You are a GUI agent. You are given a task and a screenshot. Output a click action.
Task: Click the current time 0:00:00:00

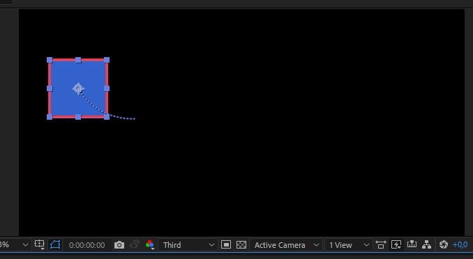point(87,245)
